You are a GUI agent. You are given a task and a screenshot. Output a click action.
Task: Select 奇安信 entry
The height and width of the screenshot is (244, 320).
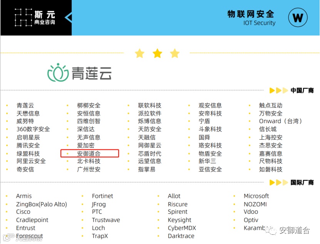click(25, 169)
